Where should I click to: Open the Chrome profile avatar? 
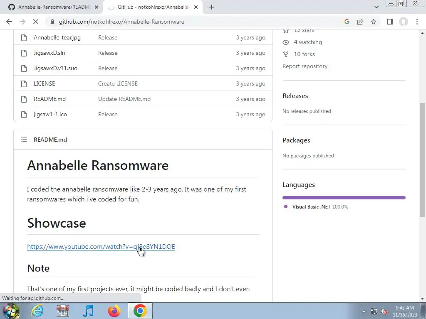pos(404,22)
